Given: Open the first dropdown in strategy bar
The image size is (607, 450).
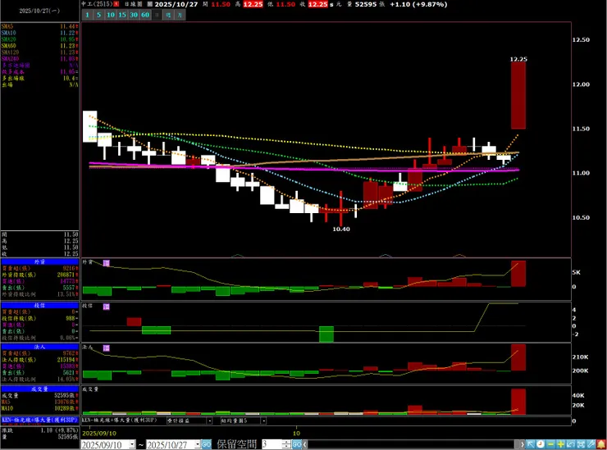Looking at the screenshot, I should tap(189, 420).
